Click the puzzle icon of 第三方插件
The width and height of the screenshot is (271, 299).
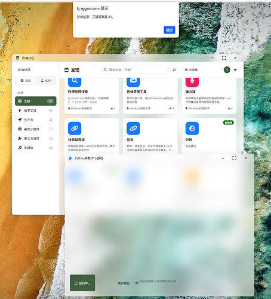click(20, 138)
